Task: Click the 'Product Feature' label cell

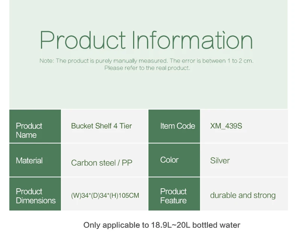Action: (x=174, y=194)
